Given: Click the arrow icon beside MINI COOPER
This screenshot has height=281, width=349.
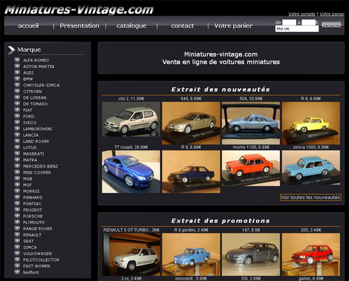Looking at the screenshot, I should pyautogui.click(x=17, y=172).
